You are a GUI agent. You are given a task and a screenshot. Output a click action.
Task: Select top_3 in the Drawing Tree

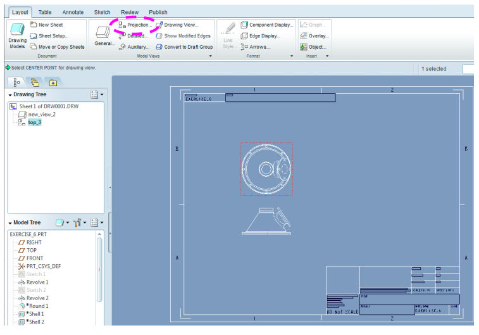click(x=34, y=122)
